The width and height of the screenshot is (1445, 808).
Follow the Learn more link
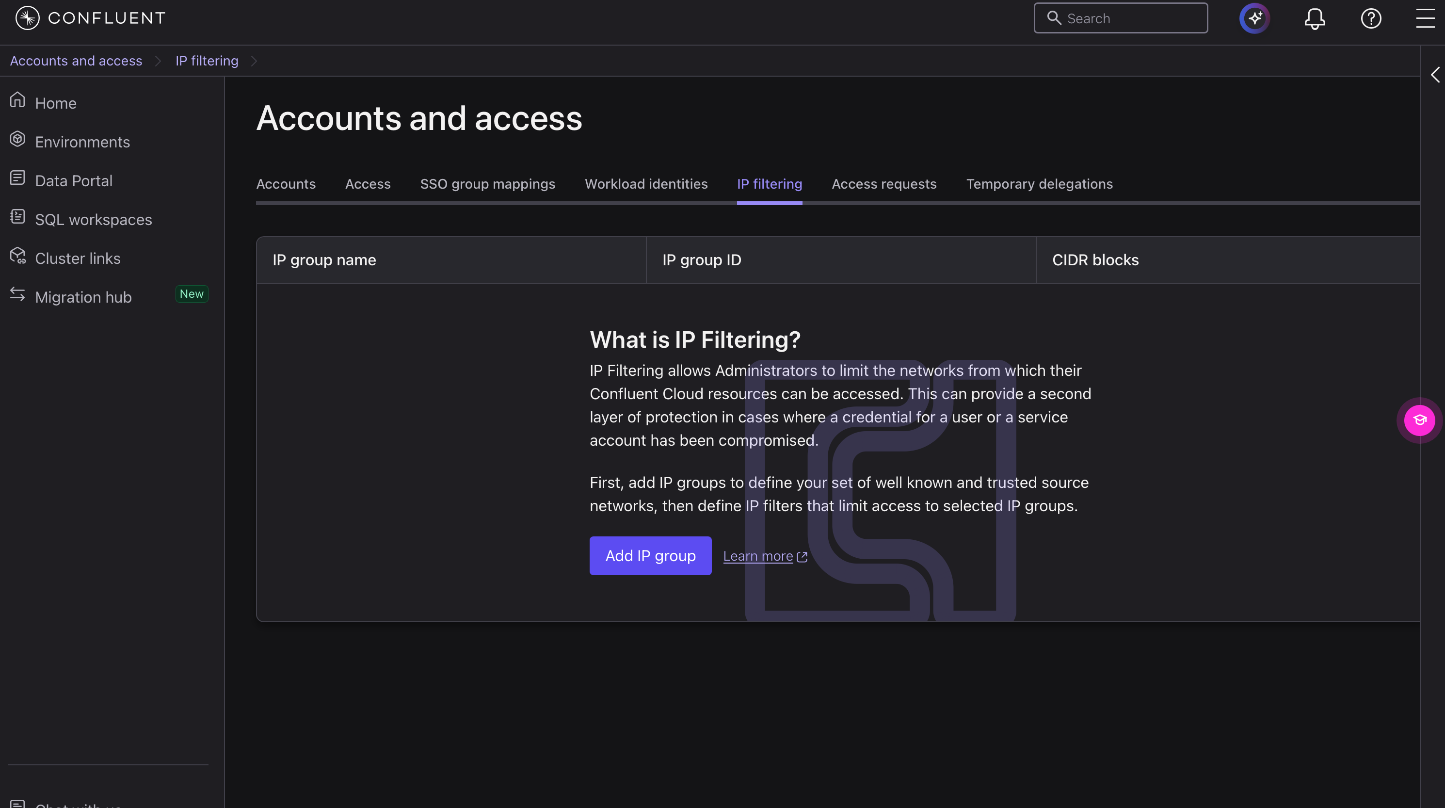757,556
